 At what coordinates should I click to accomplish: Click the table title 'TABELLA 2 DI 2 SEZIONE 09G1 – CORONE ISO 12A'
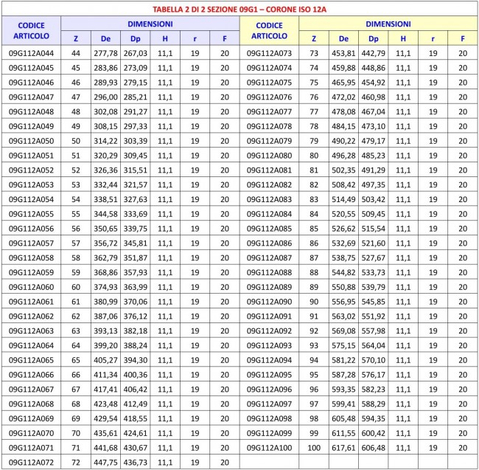(239, 10)
